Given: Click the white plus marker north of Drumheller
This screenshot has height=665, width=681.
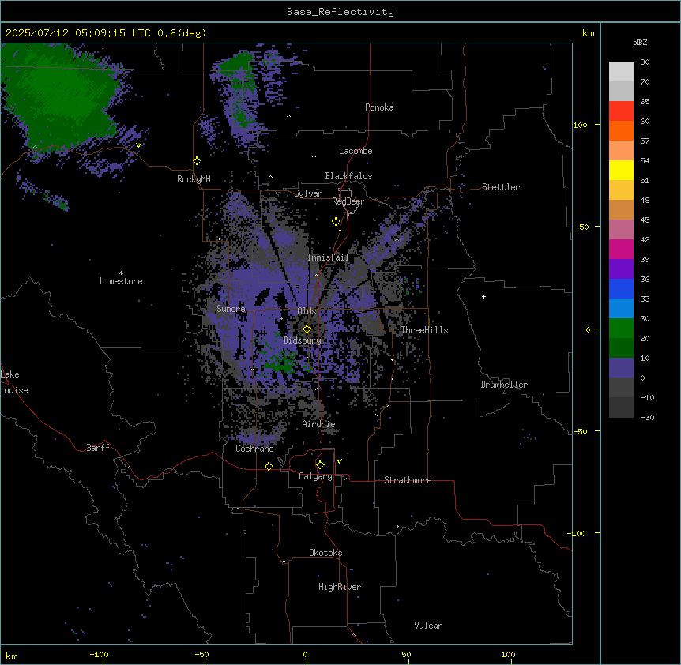Looking at the screenshot, I should click(483, 296).
